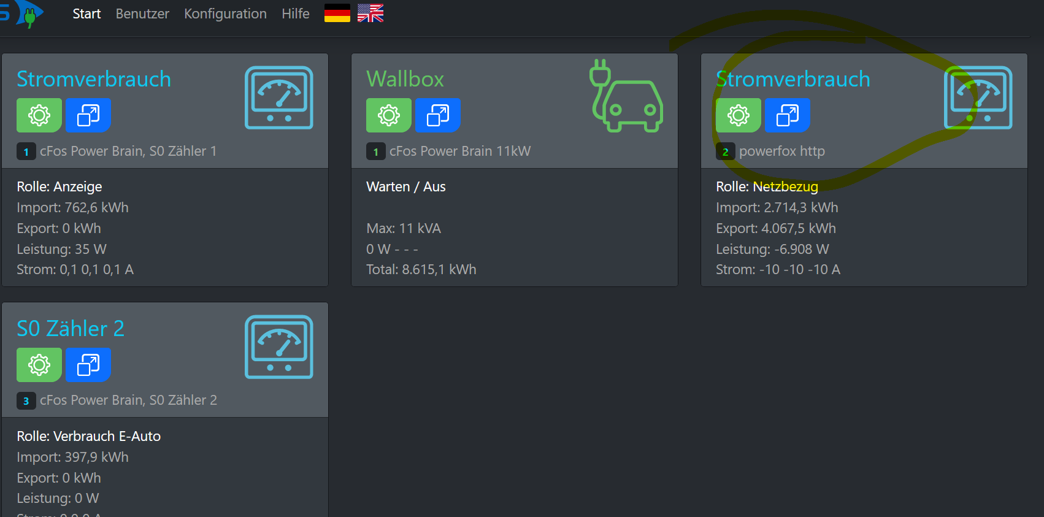Click 'Rolle: Anzeige' text
The image size is (1044, 517).
(x=59, y=186)
